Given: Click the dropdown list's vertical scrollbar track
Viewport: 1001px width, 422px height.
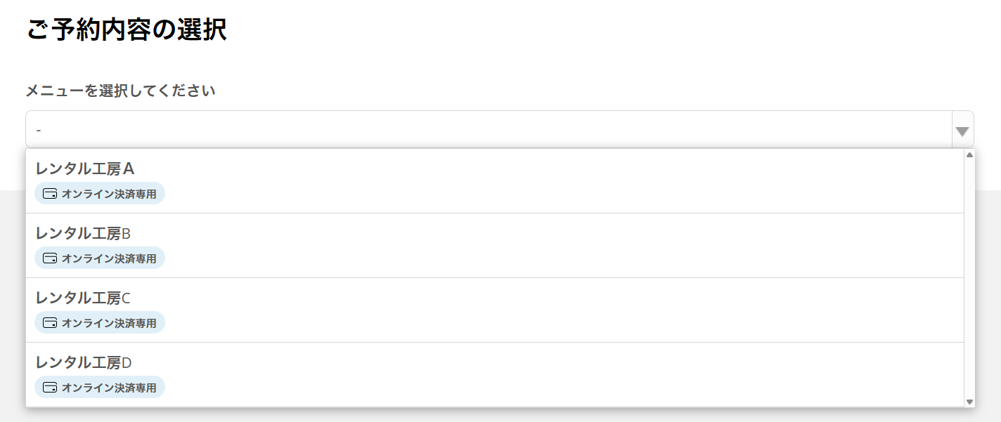Looking at the screenshot, I should pos(970,281).
